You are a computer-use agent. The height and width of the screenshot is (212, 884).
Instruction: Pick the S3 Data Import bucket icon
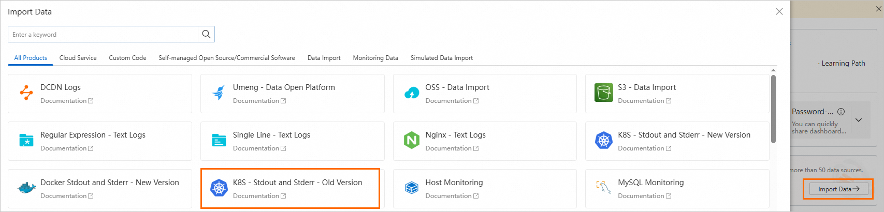click(604, 93)
